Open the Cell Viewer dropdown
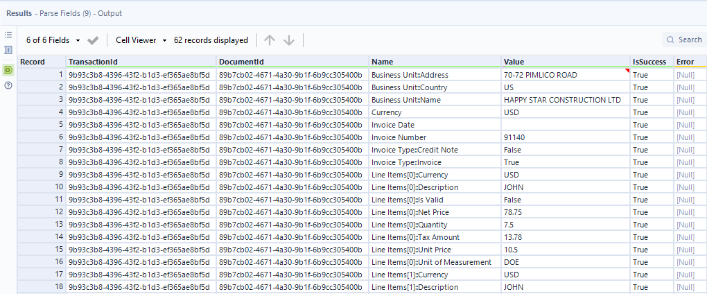 (141, 40)
